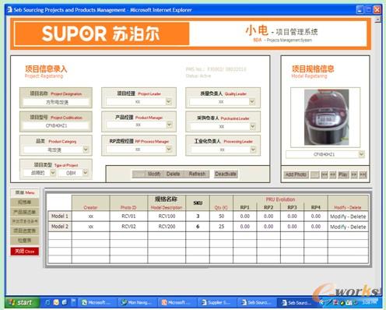Click previous-photo button <<

coord(333,174)
